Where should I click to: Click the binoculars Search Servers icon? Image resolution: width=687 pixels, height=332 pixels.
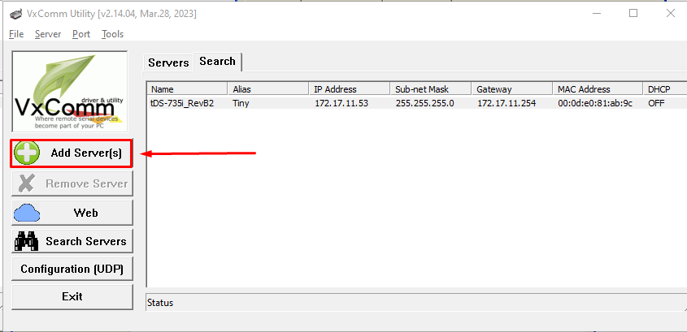coord(28,241)
